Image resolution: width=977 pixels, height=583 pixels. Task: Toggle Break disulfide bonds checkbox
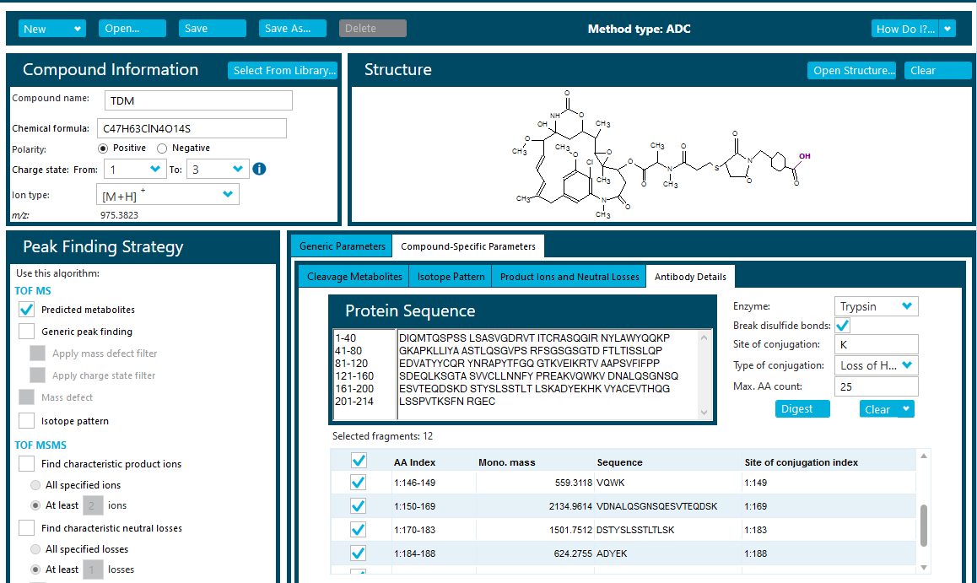[x=842, y=326]
